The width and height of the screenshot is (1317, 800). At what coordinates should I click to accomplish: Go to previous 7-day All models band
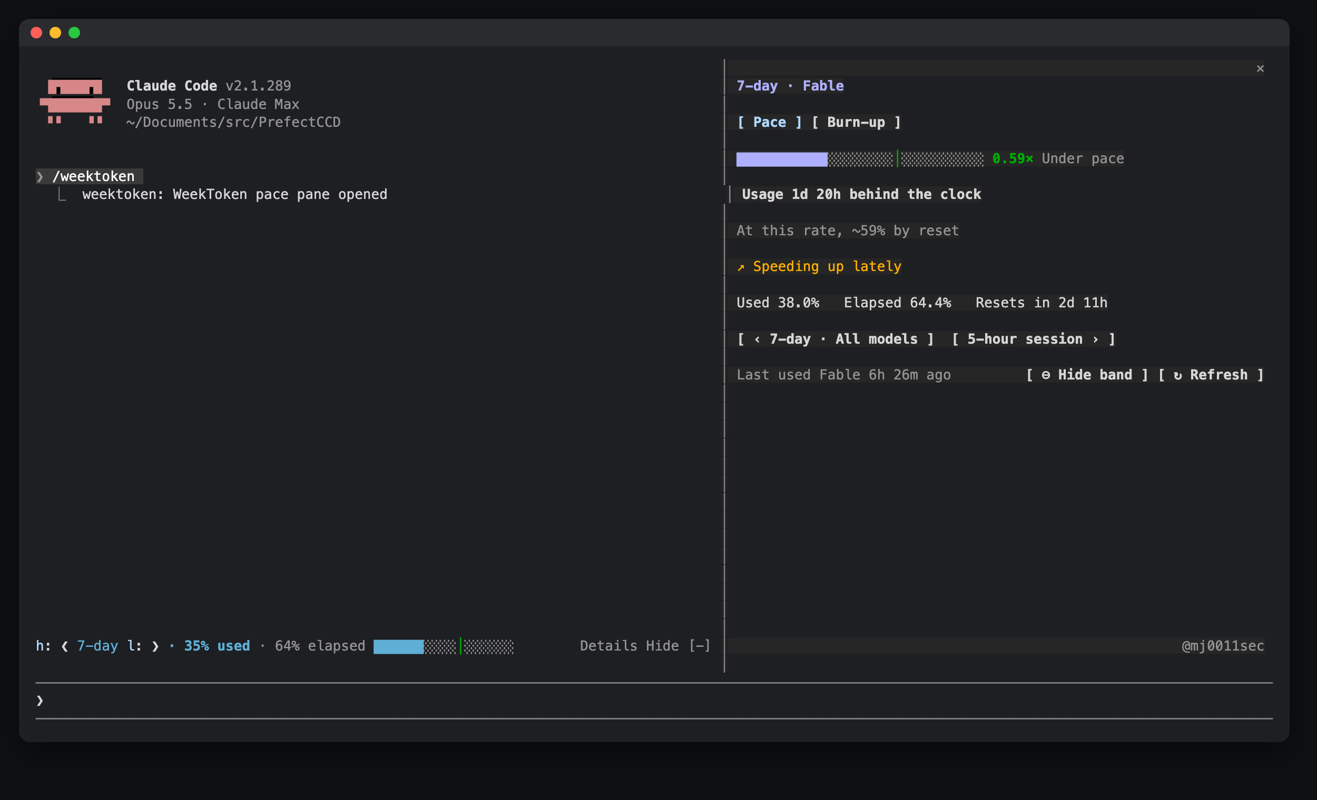836,339
